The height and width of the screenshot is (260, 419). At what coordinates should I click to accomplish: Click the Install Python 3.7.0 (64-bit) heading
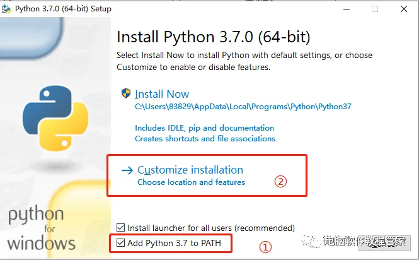click(x=214, y=37)
